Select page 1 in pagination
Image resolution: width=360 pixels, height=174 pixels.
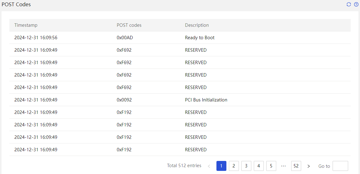[x=221, y=166]
